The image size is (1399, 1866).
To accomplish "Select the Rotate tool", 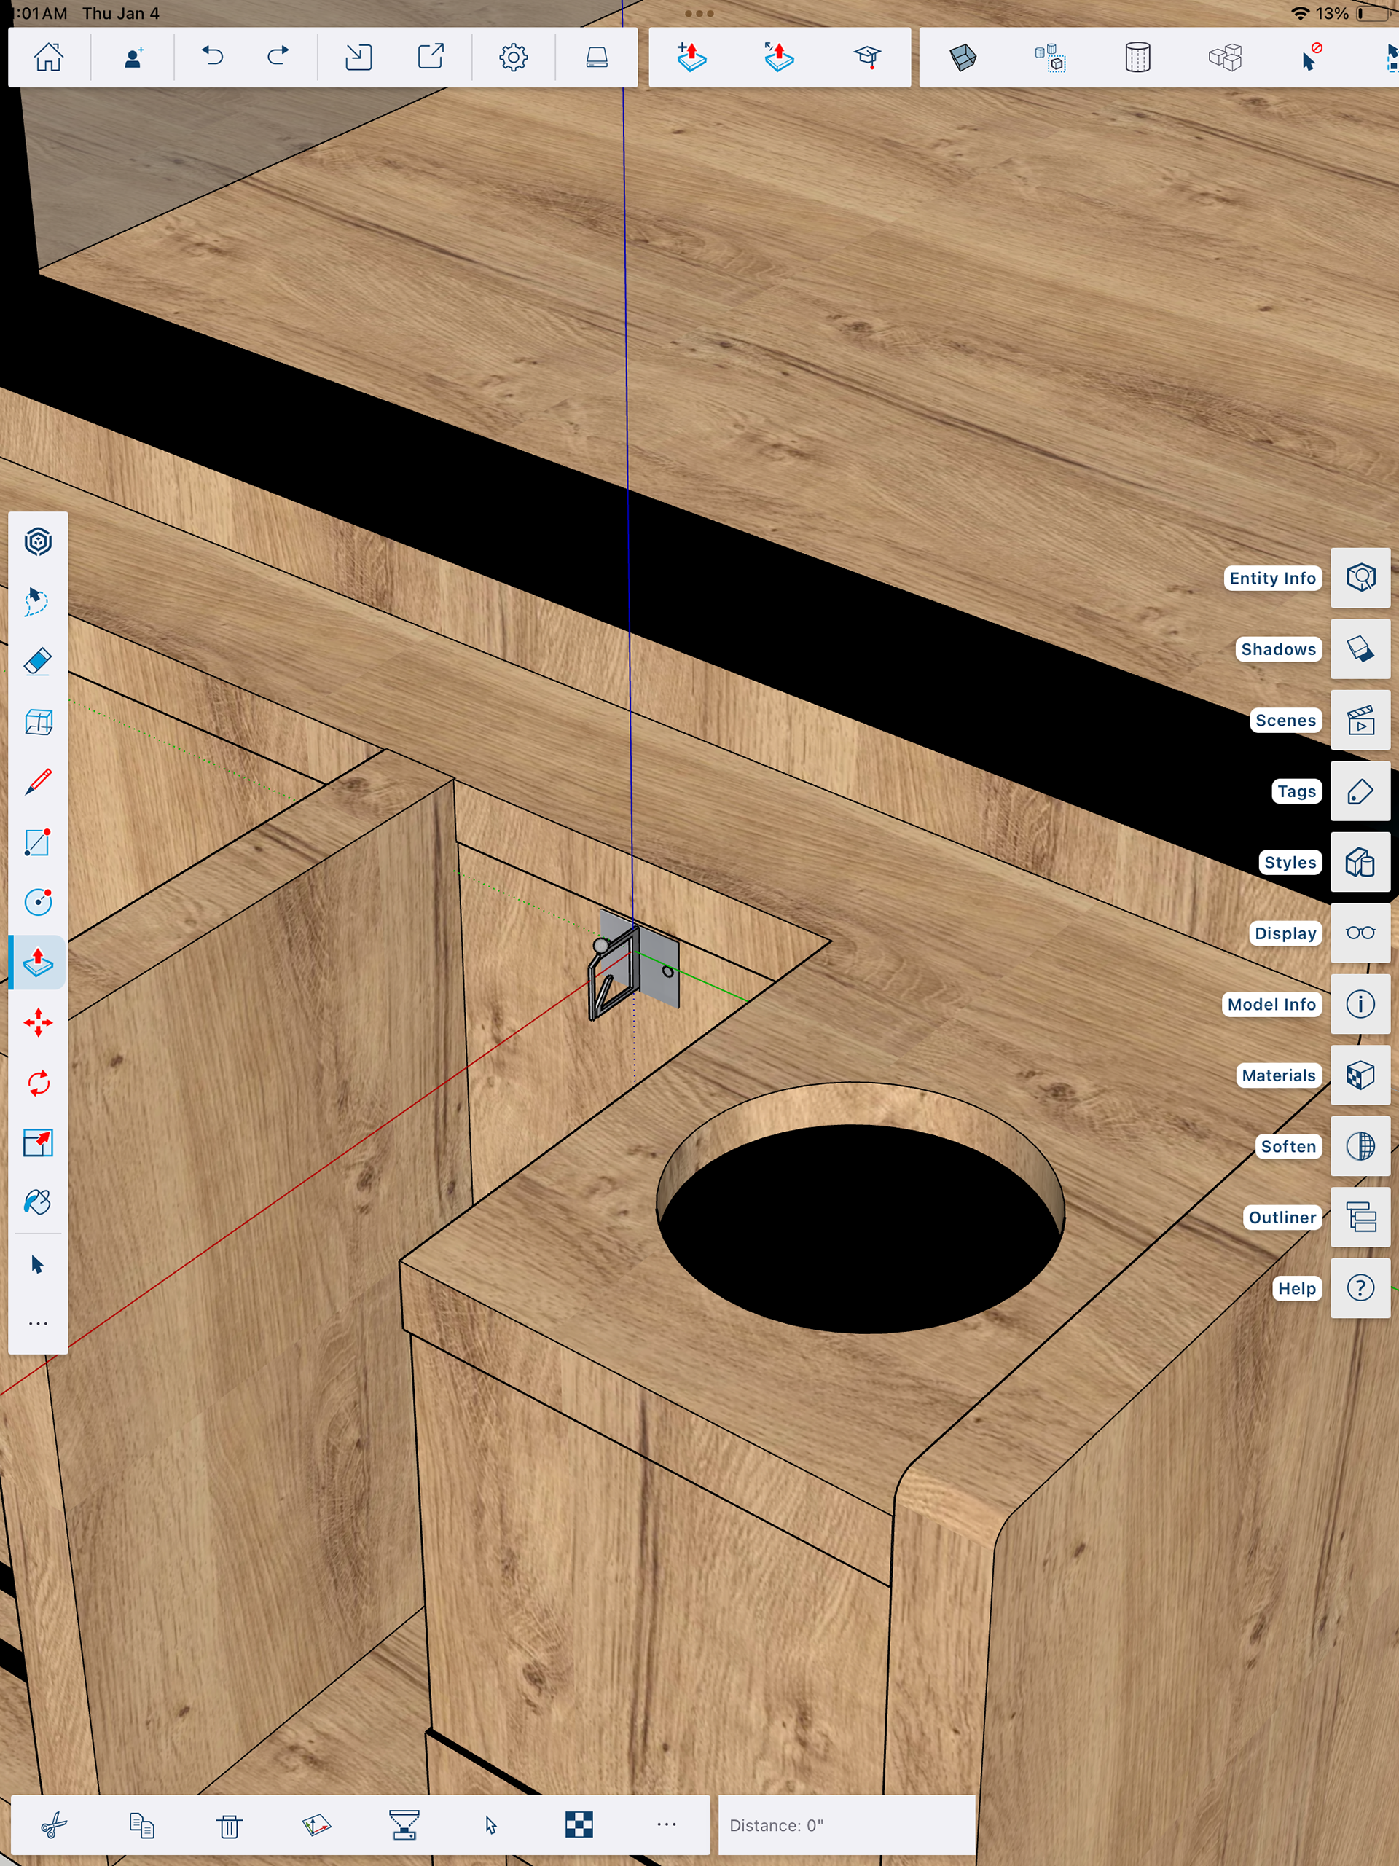I will pos(38,1082).
